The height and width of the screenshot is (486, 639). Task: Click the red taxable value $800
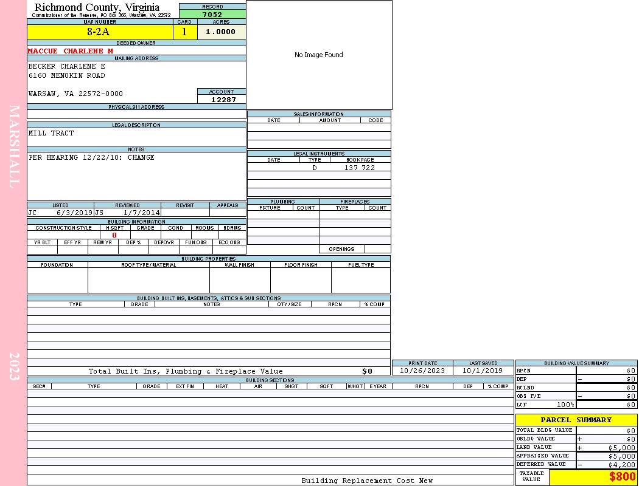tap(622, 477)
